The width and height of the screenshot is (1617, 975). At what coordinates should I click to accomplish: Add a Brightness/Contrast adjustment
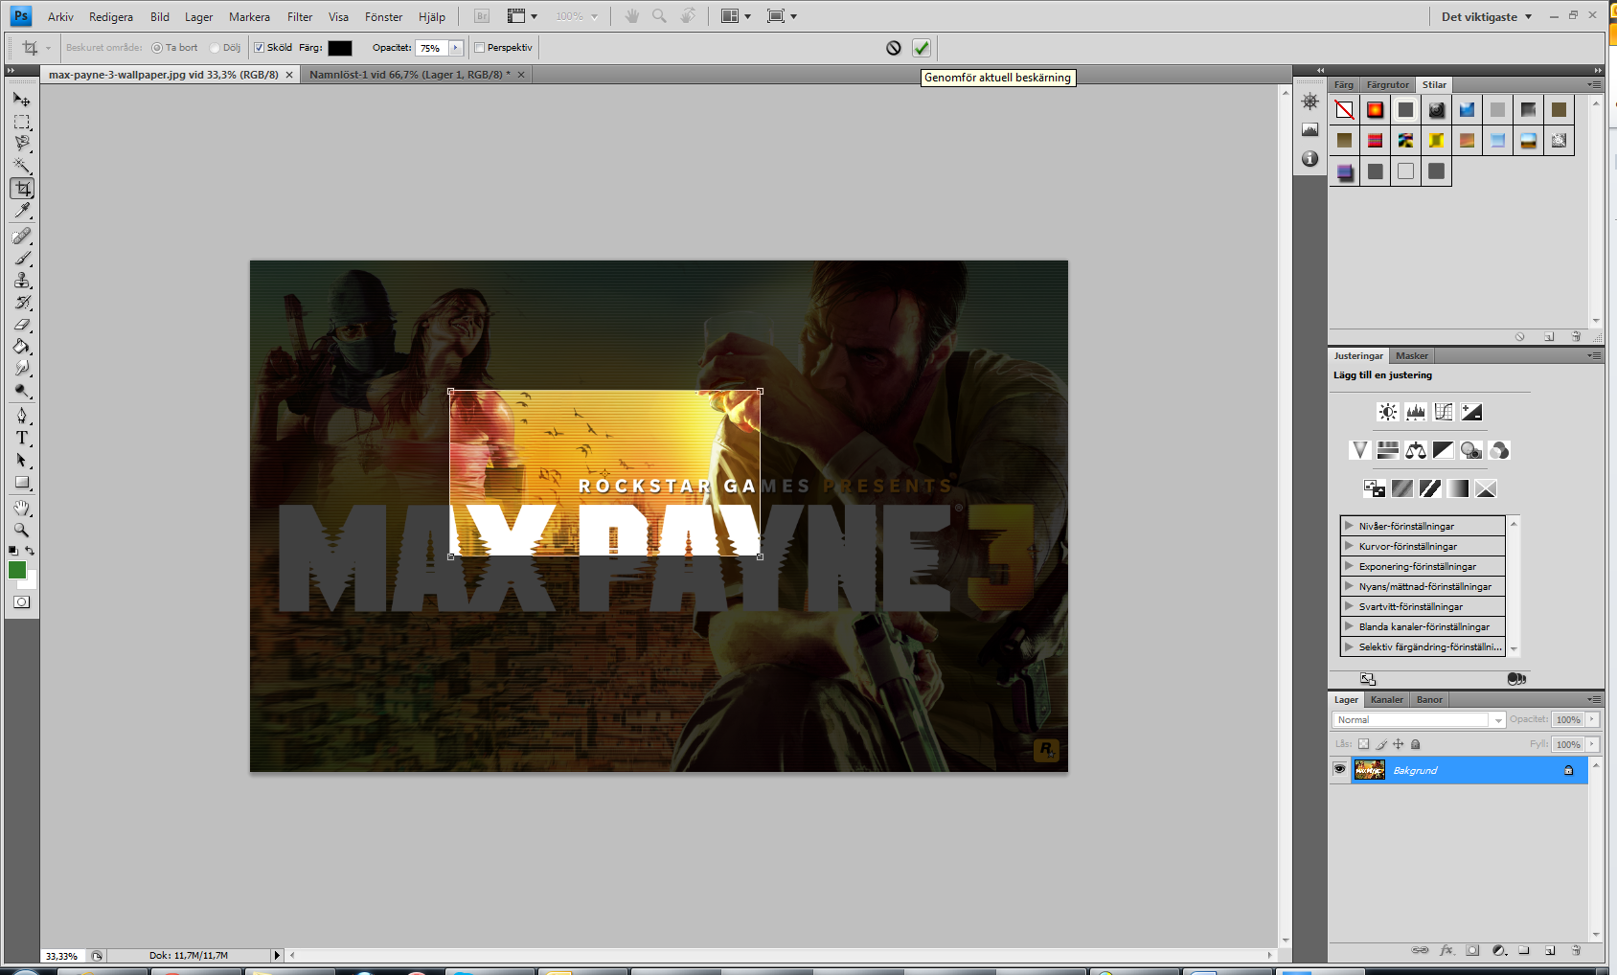(1387, 412)
